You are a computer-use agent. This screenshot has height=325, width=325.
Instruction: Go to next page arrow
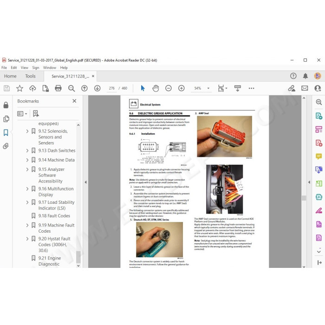pyautogui.click(x=97, y=88)
